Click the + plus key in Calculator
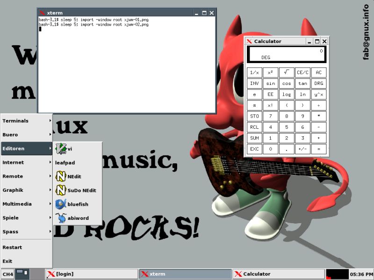The height and width of the screenshot is (280, 374). [319, 138]
